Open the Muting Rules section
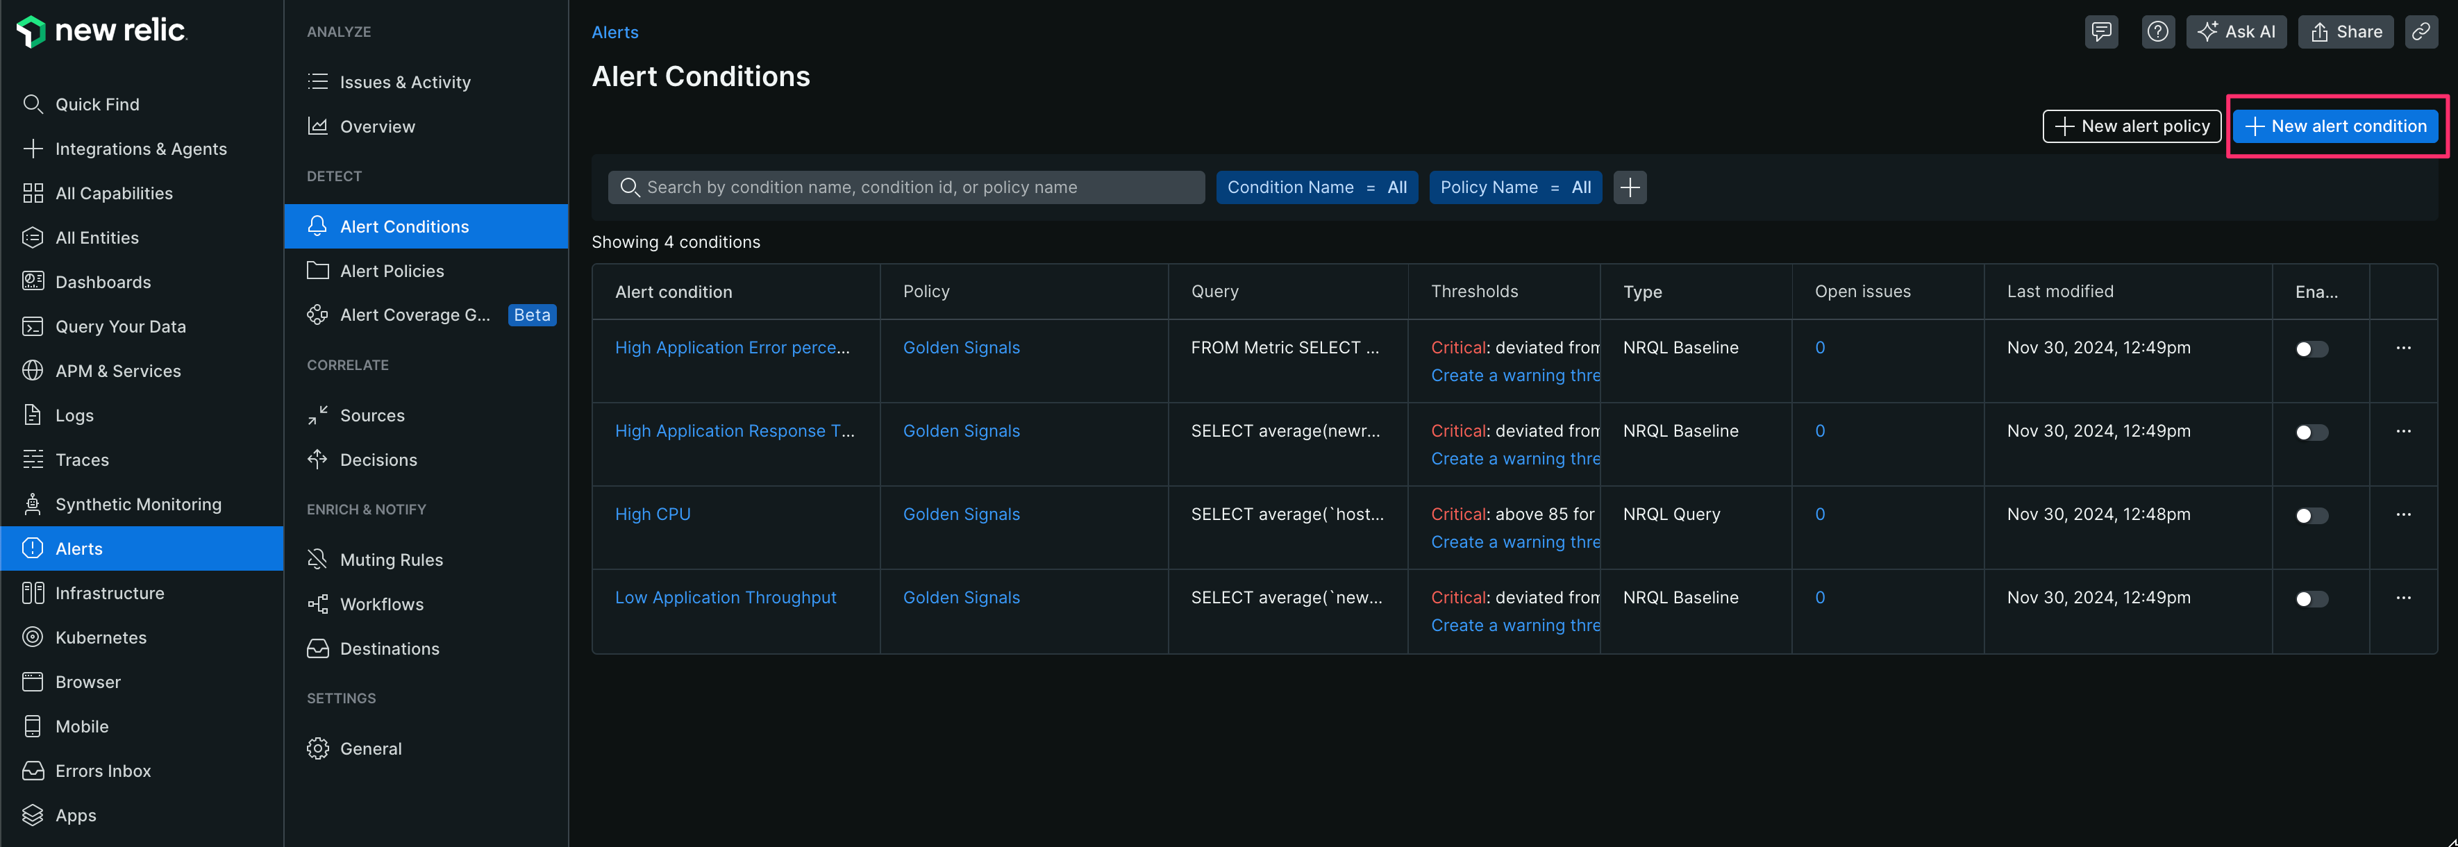Viewport: 2458px width, 847px height. point(391,559)
